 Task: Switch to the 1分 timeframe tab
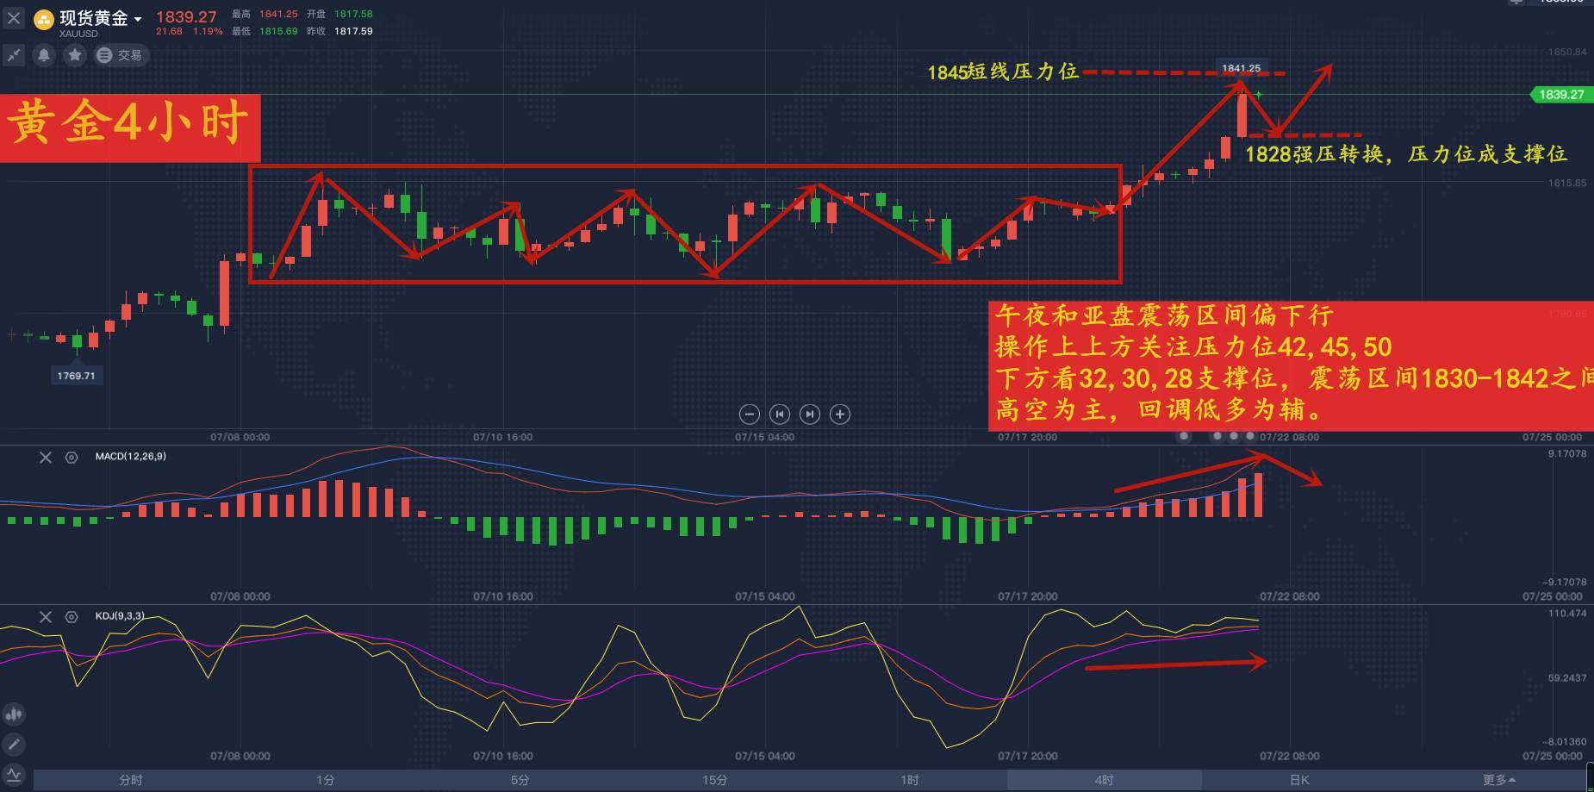point(326,780)
